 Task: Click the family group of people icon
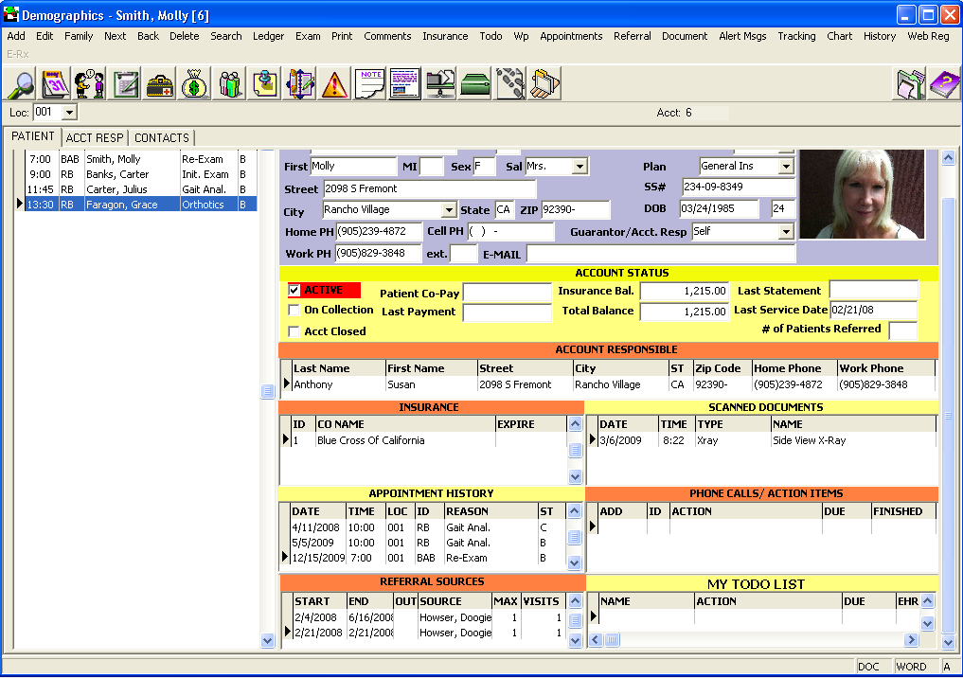pyautogui.click(x=230, y=84)
